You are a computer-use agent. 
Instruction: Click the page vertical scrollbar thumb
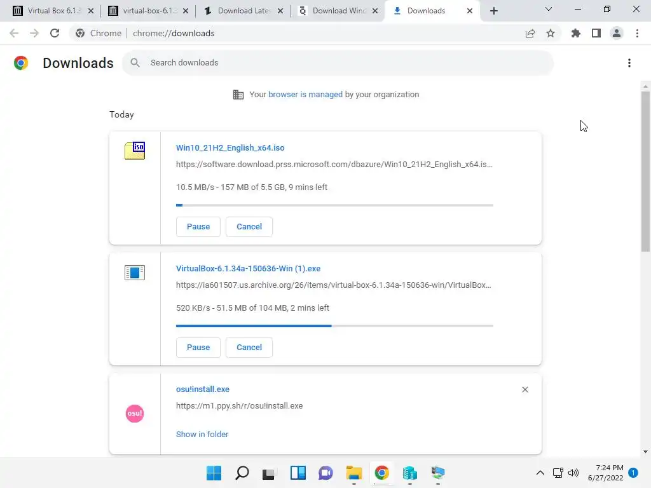[645, 171]
